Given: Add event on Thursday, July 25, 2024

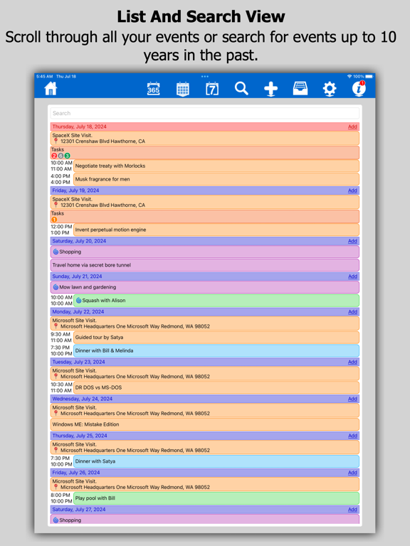Looking at the screenshot, I should coord(352,436).
